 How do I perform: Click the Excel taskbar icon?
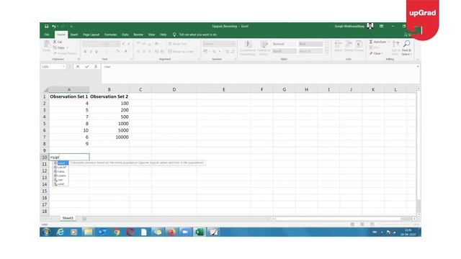click(200, 232)
